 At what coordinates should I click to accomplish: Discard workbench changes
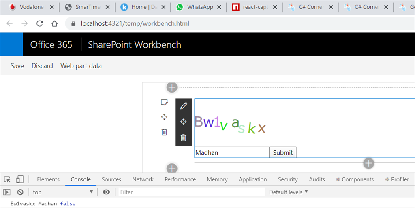click(x=42, y=66)
